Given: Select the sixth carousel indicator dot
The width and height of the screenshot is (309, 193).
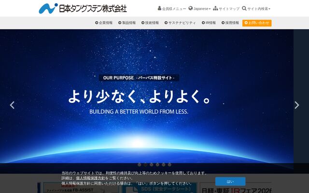Looking at the screenshot, I should 169,165.
